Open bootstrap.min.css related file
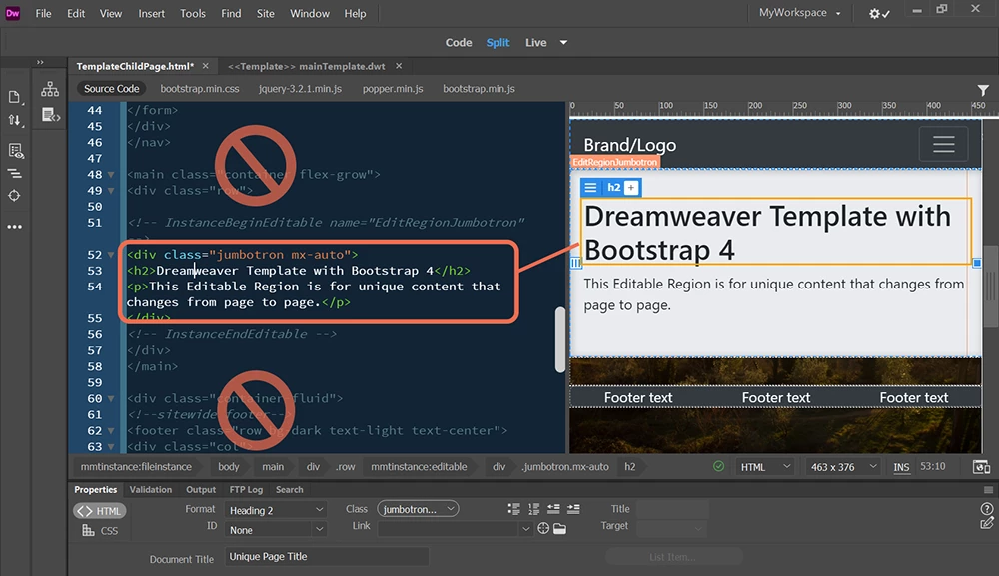The height and width of the screenshot is (576, 999). (200, 89)
